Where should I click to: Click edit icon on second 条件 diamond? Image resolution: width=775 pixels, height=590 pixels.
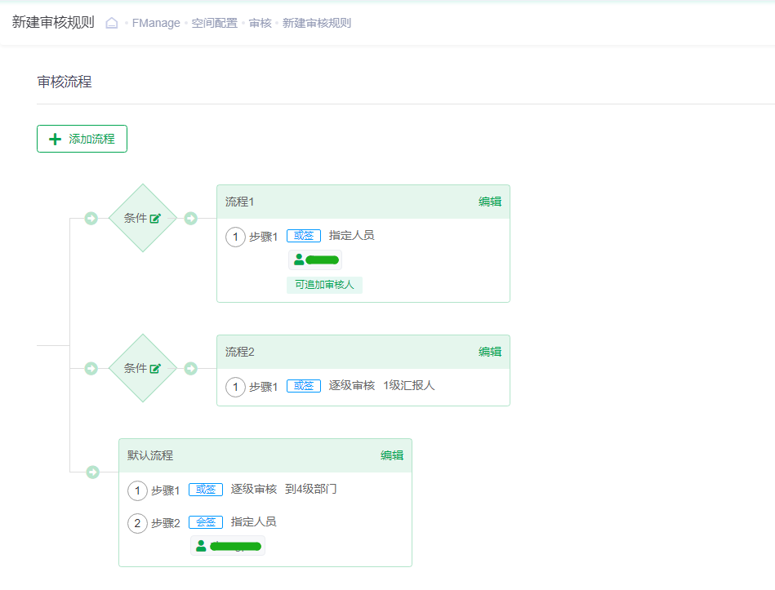pyautogui.click(x=155, y=369)
